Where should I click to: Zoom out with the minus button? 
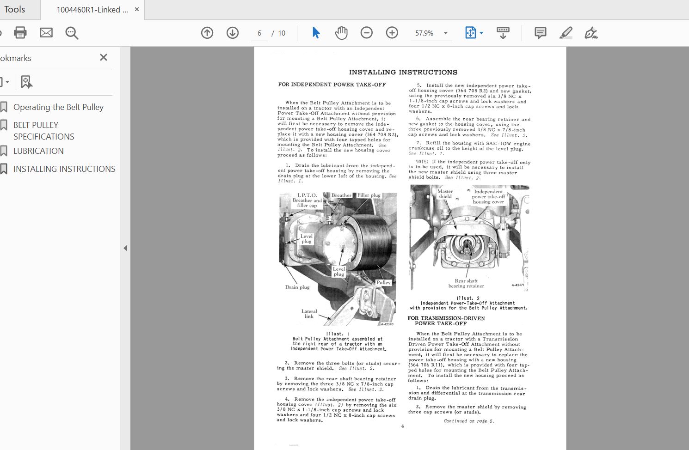[x=367, y=33]
